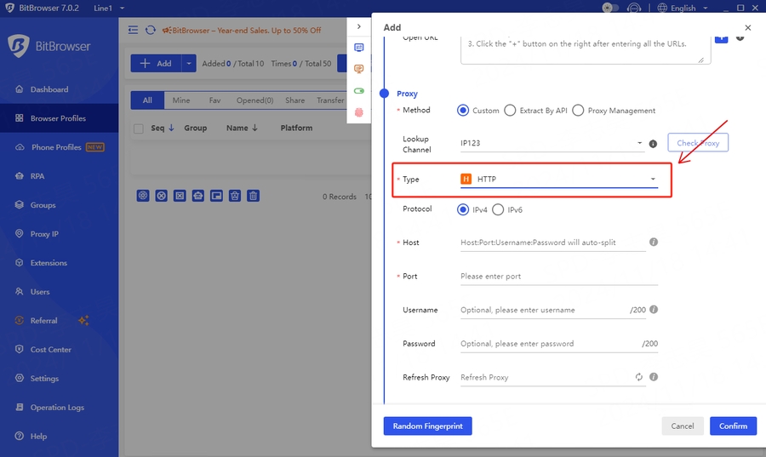Click the info icon beside Host field
This screenshot has width=766, height=457.
pos(654,243)
